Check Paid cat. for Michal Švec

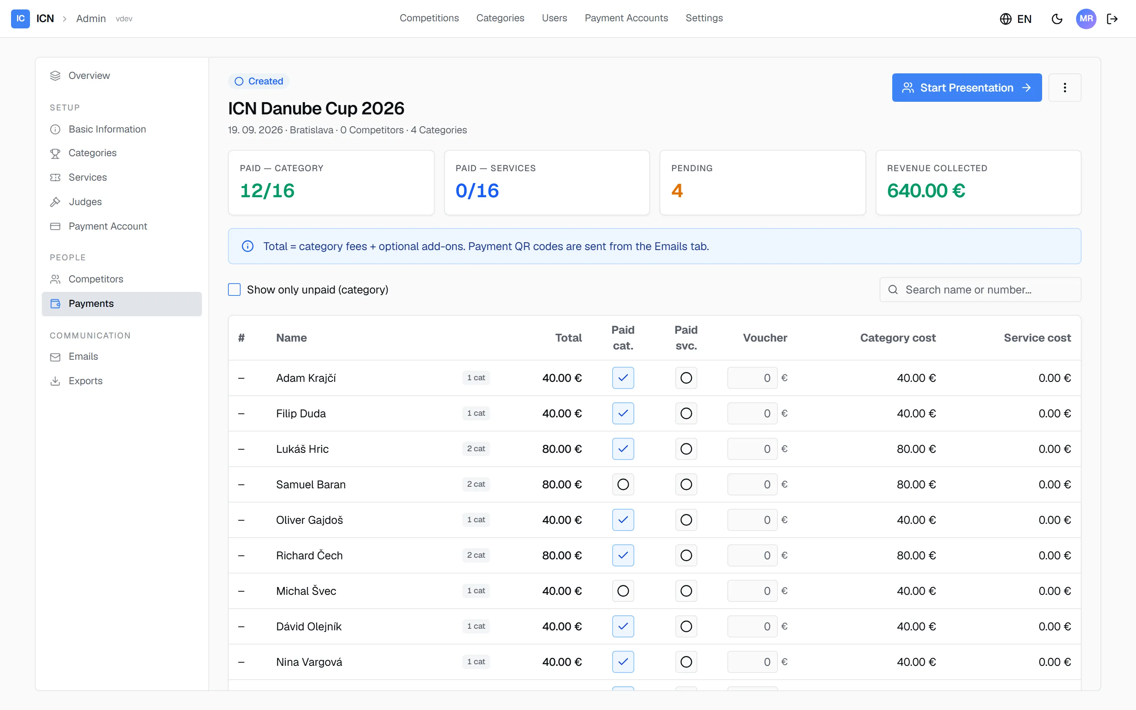coord(623,591)
